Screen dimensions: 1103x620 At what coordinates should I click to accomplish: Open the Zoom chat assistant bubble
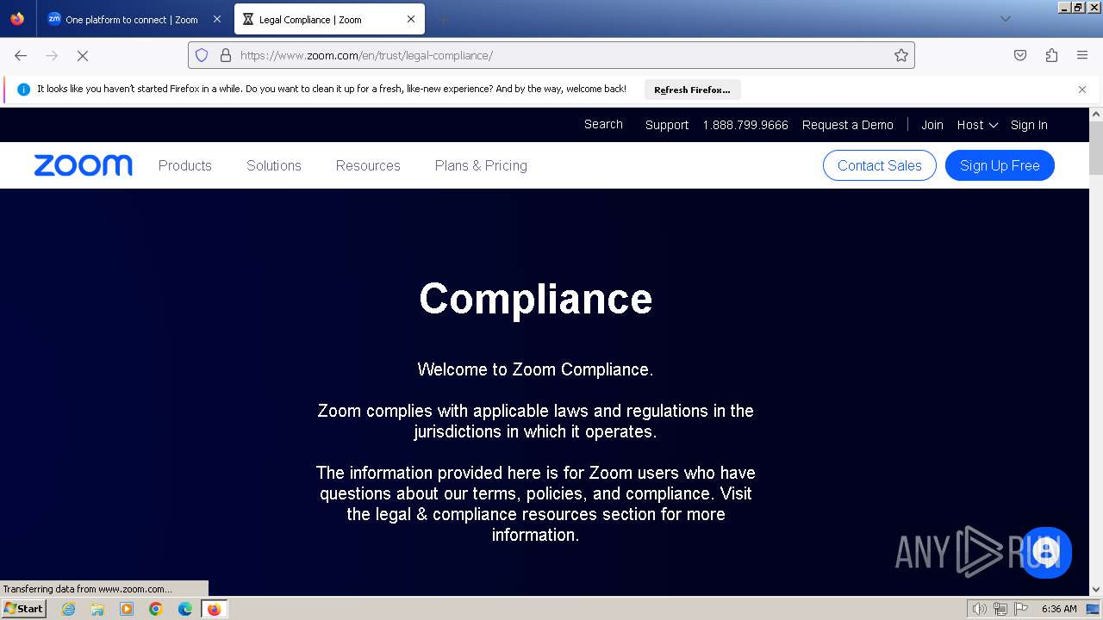[1046, 552]
